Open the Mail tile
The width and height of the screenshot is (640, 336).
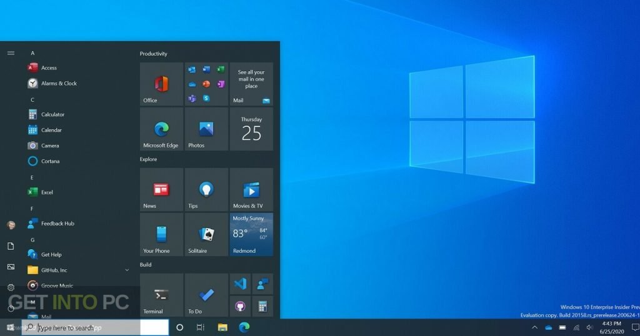click(x=251, y=84)
